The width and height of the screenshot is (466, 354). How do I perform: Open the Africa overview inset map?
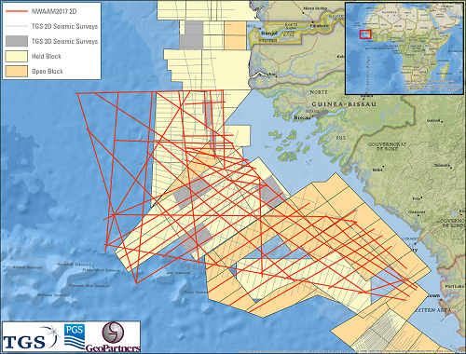tap(404, 48)
